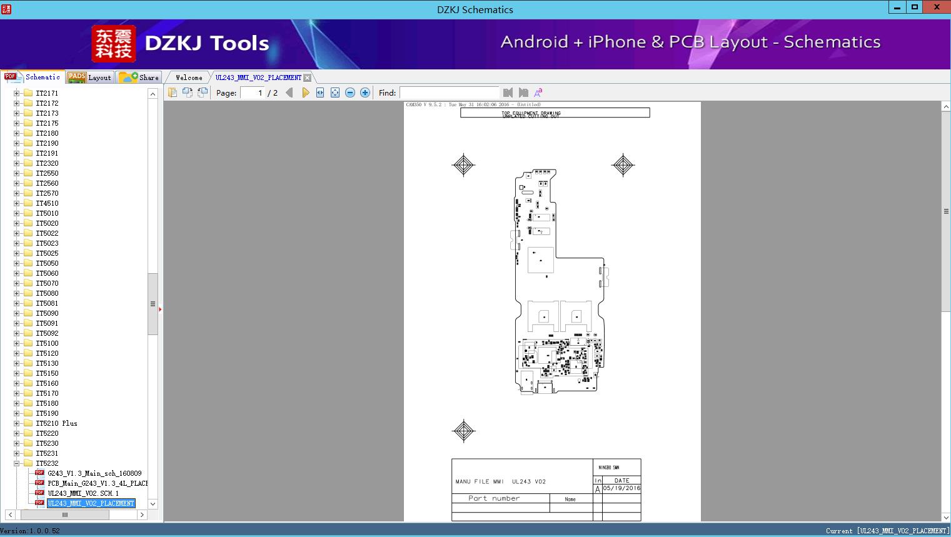The image size is (951, 537).
Task: Close the UL243_MMI_V02_PLACEMENT tab
Action: [307, 78]
